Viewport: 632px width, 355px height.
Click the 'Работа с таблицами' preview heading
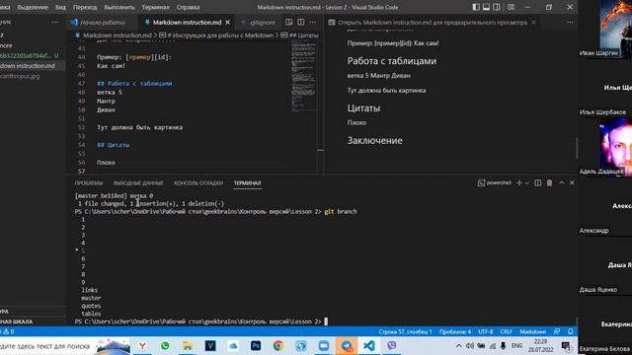point(392,61)
